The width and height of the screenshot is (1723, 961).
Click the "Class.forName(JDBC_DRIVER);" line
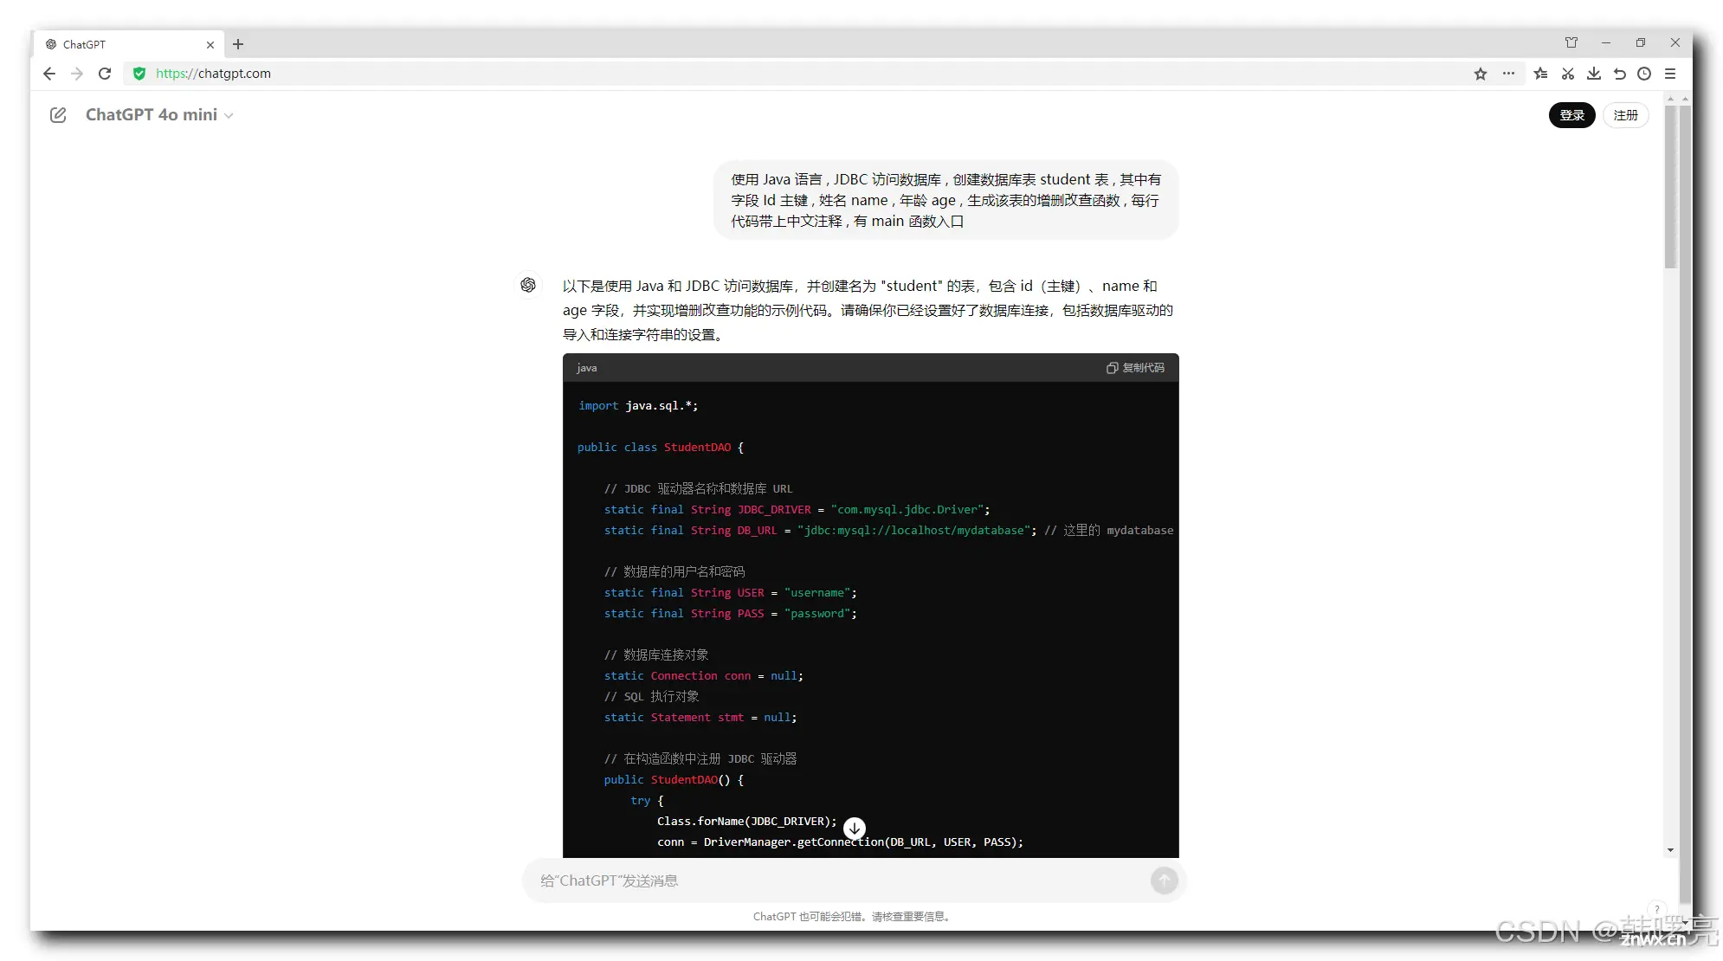(x=746, y=821)
